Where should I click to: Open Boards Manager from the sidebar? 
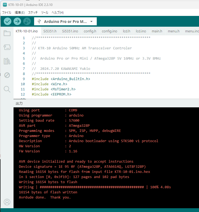[x=7, y=47]
